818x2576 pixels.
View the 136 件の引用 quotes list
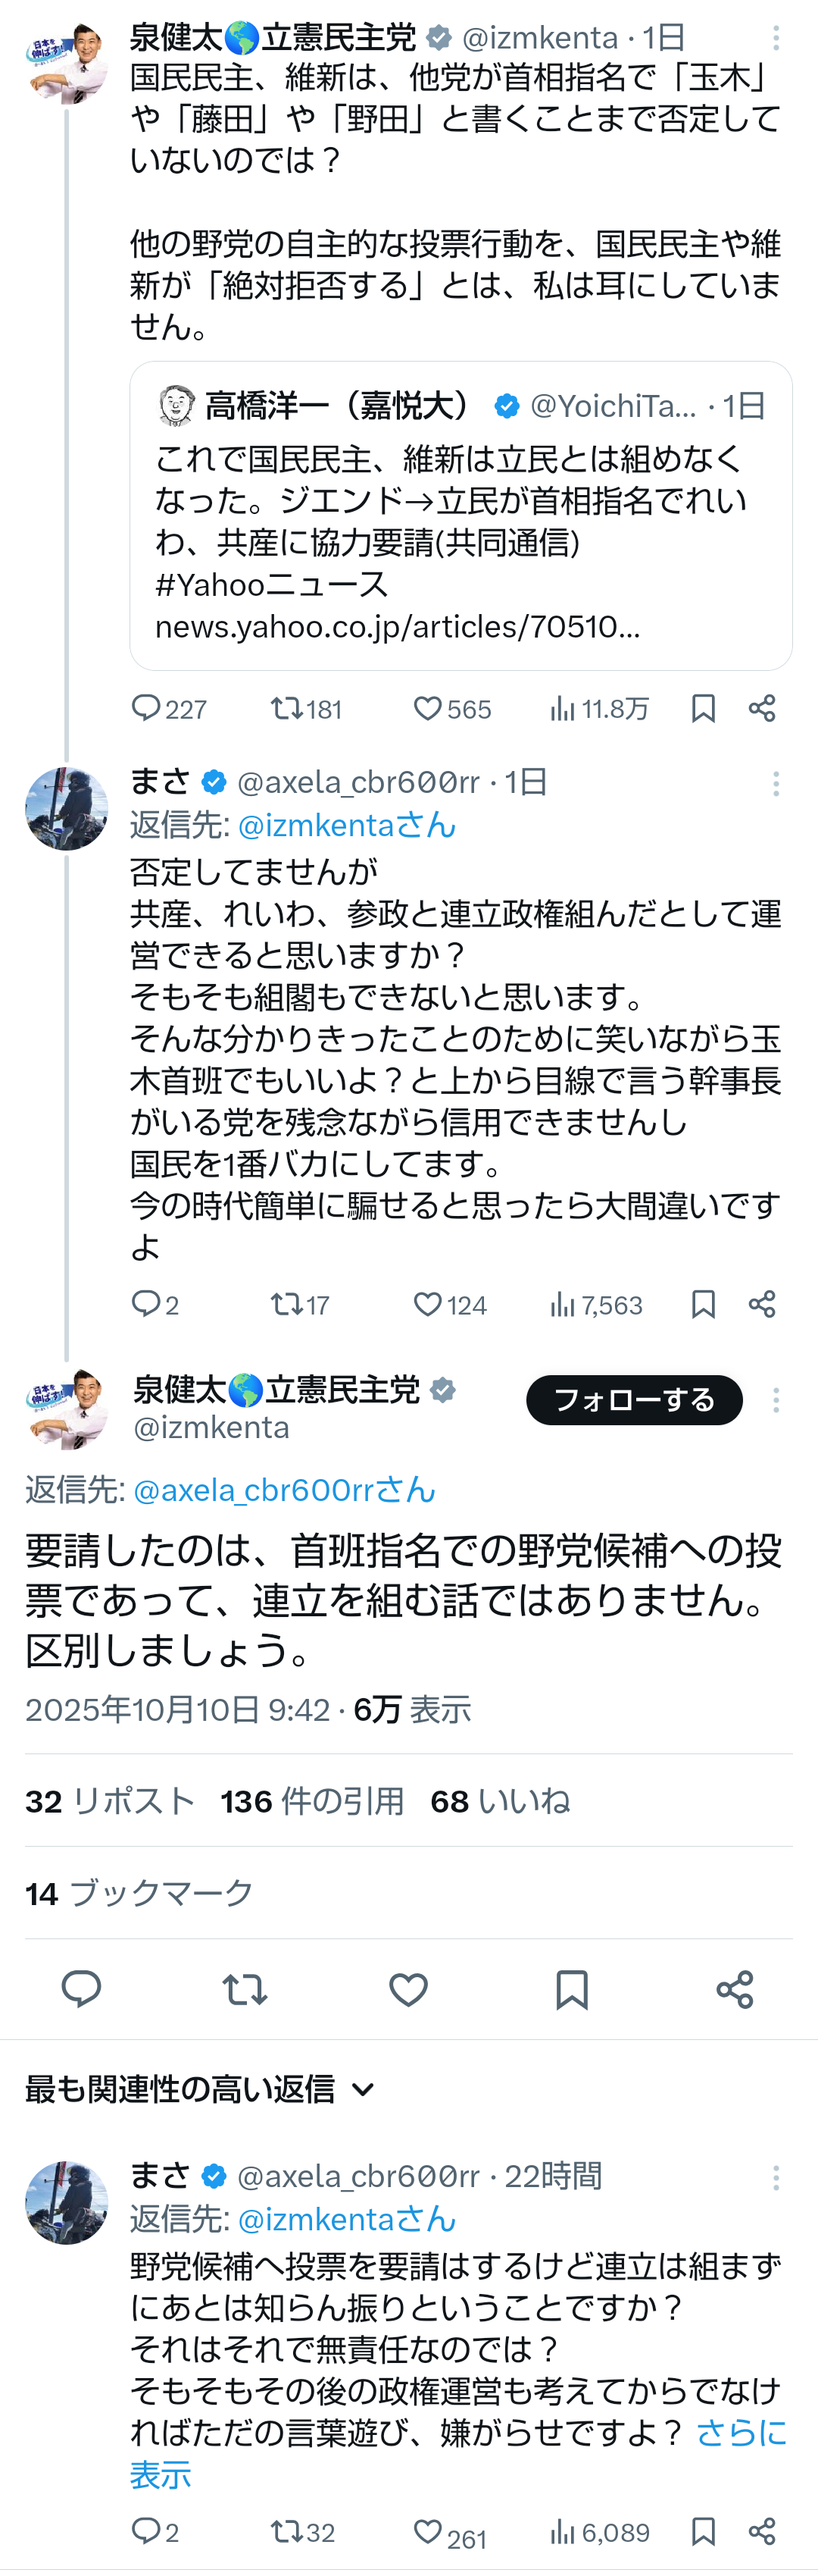pos(311,1801)
